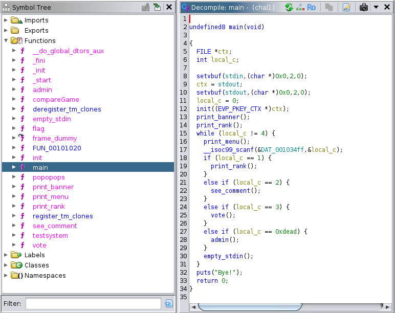
Task: Expand the Classes folder
Action: [6, 265]
